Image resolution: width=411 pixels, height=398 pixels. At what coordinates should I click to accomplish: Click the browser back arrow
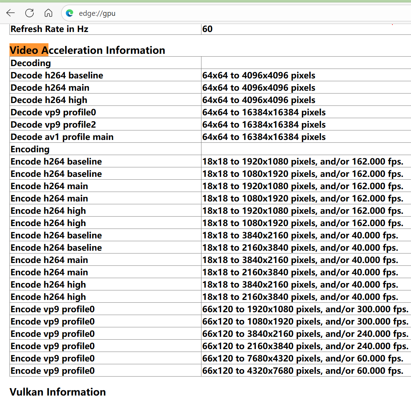pyautogui.click(x=11, y=13)
